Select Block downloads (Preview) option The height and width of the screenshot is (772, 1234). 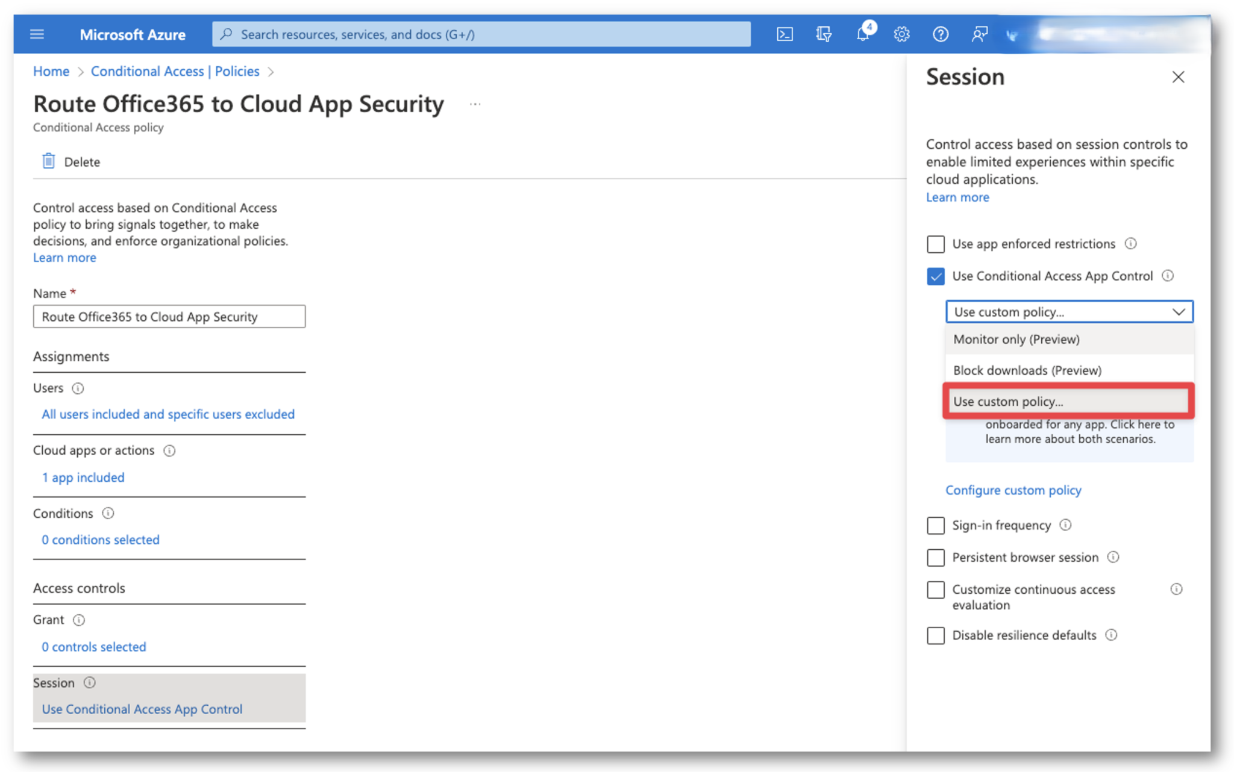coord(1069,370)
